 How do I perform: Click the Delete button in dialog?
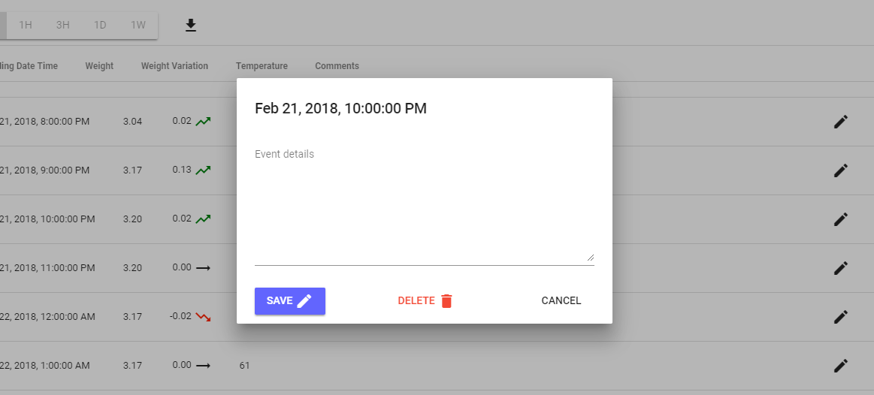(x=425, y=301)
